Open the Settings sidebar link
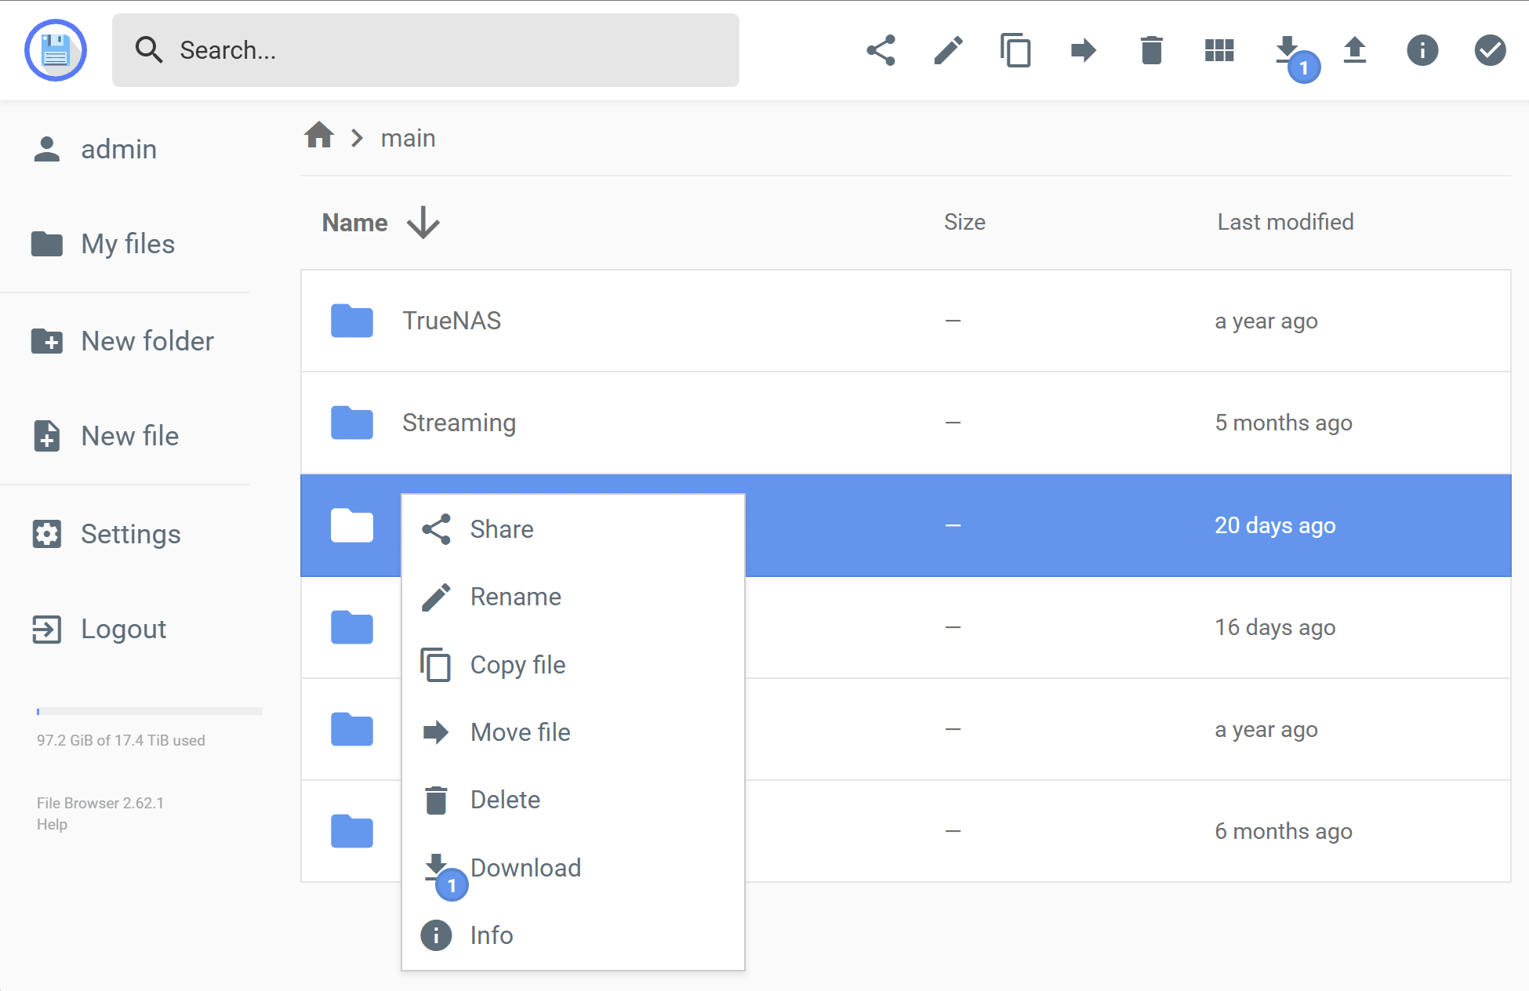The width and height of the screenshot is (1529, 991). pyautogui.click(x=130, y=534)
